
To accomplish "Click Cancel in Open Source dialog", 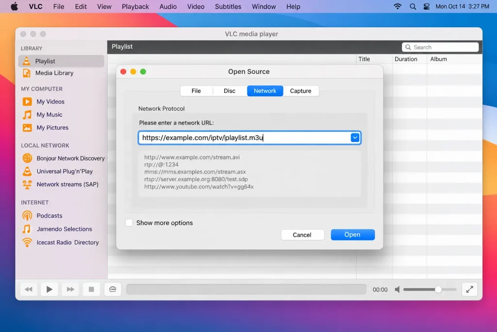I will pos(302,235).
